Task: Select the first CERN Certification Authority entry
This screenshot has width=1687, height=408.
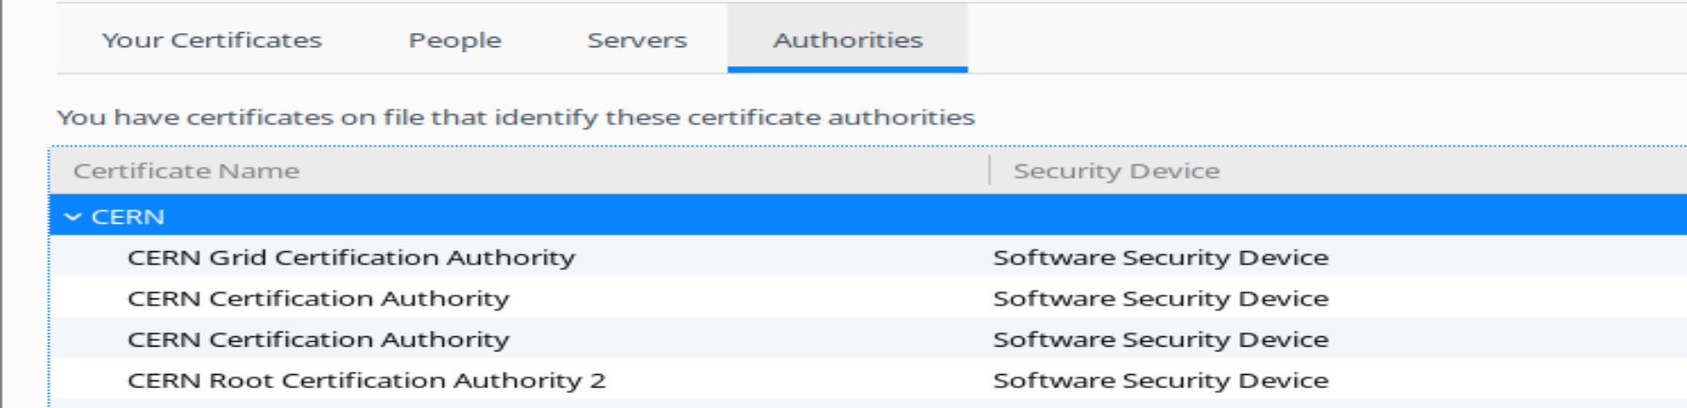Action: 318,298
